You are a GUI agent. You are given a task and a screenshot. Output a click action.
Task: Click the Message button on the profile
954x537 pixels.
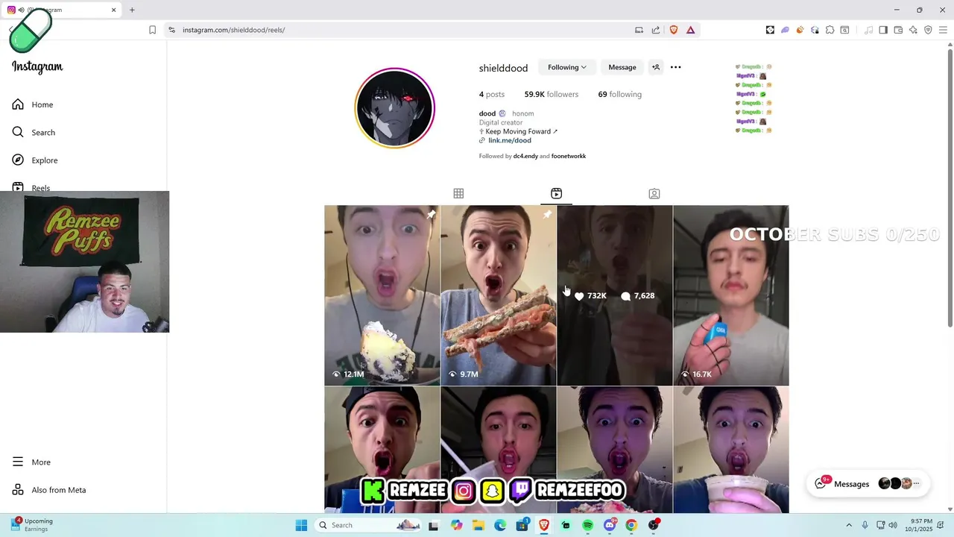[x=622, y=67]
